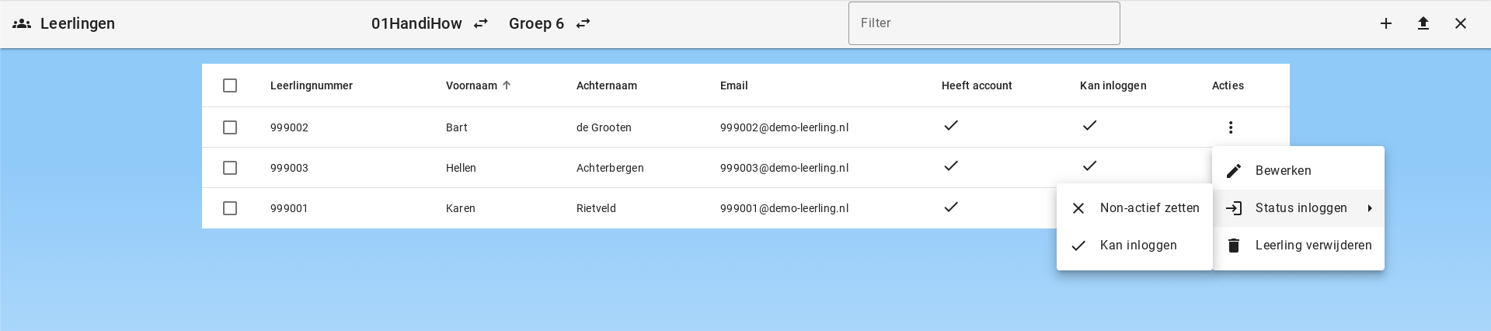
Task: Click the Voornaam sort arrow
Action: (x=507, y=85)
